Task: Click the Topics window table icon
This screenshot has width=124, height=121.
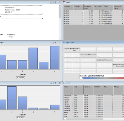Action: (x=64, y=2)
